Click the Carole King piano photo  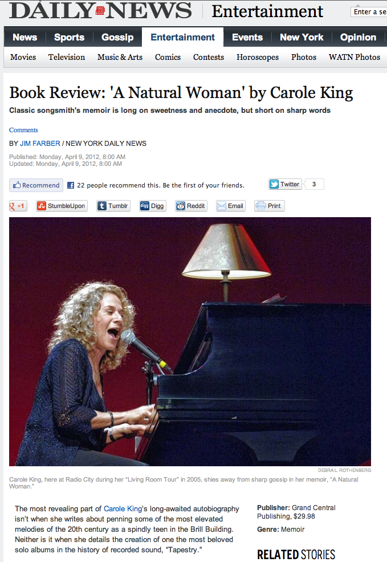pyautogui.click(x=190, y=341)
